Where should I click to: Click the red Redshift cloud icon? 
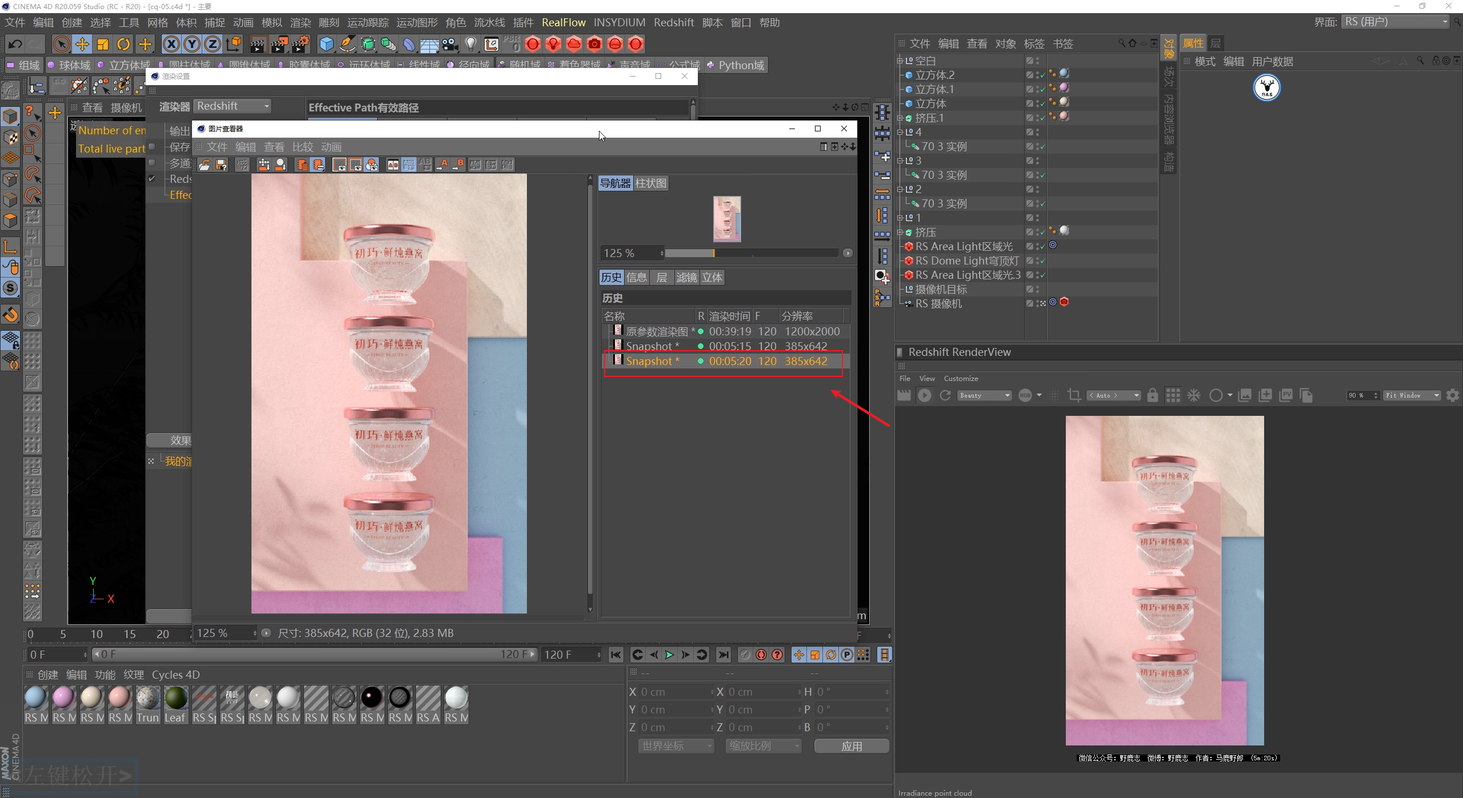[x=574, y=44]
